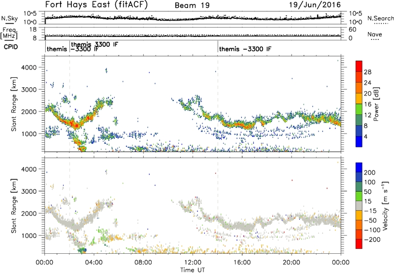Click the dashed CPID marker at 02:00 in velocity panel

click(69, 206)
